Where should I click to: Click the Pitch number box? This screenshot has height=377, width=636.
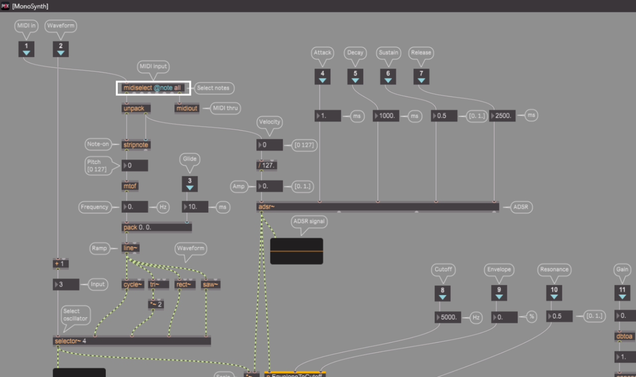coord(135,165)
